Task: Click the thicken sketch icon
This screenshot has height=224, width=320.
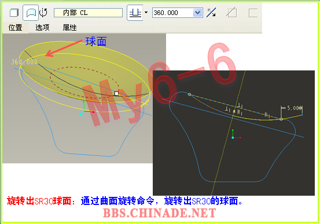Action: click(x=253, y=13)
